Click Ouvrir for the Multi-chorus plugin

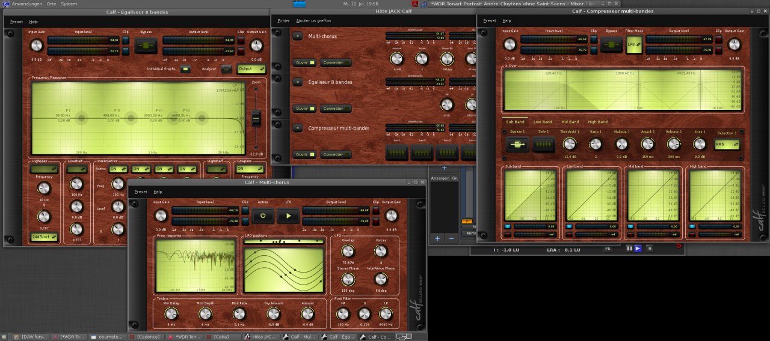point(305,62)
